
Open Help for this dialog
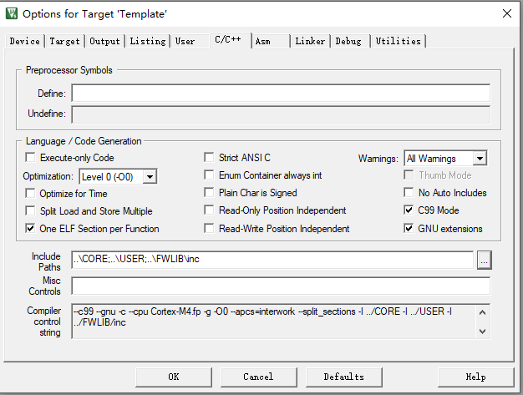tap(475, 377)
